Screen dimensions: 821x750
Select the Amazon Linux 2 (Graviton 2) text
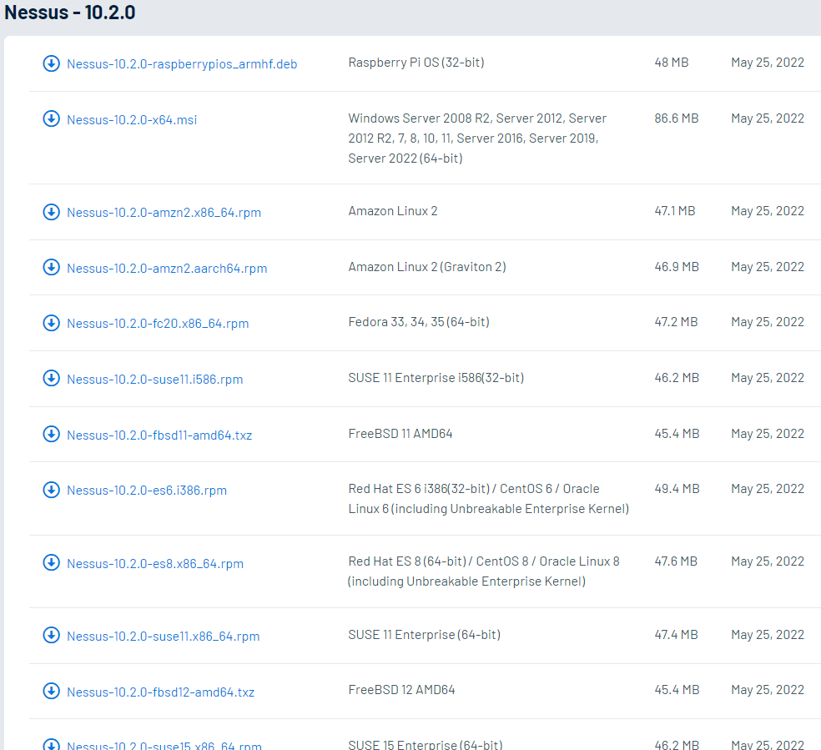[x=427, y=267]
